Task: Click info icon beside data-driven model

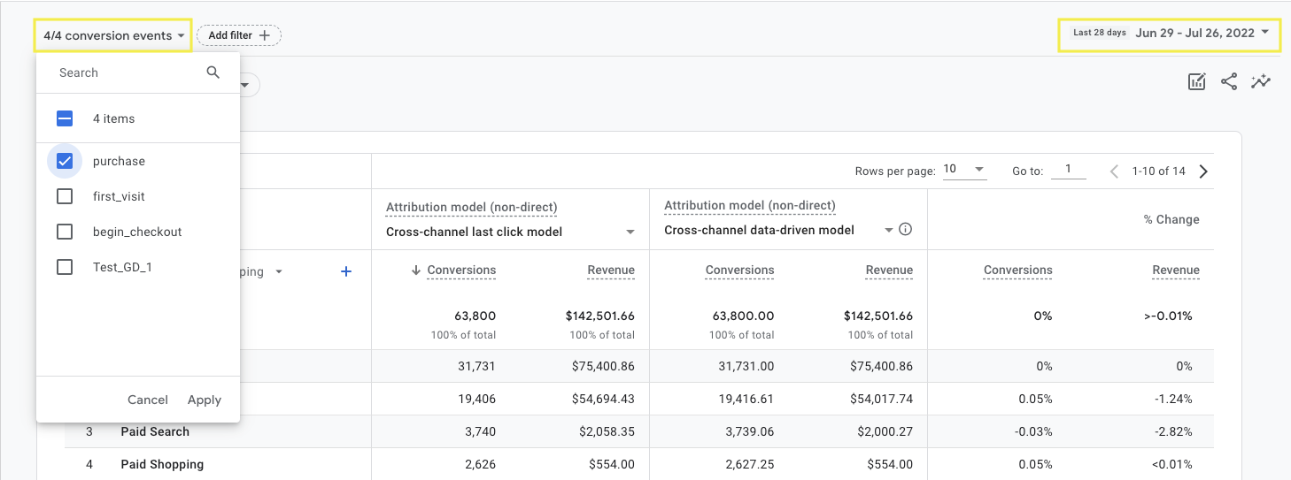Action: click(905, 230)
